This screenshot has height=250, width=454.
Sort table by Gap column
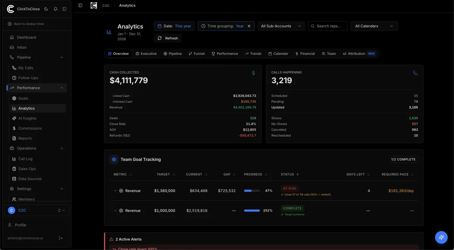pyautogui.click(x=229, y=174)
